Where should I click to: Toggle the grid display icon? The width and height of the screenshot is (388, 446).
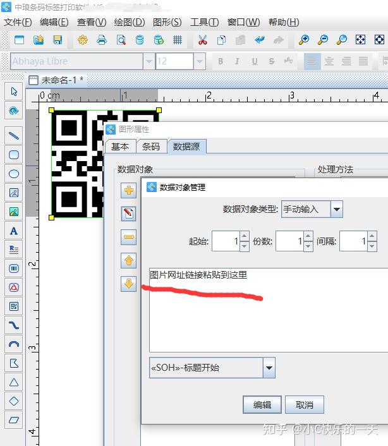(178, 40)
